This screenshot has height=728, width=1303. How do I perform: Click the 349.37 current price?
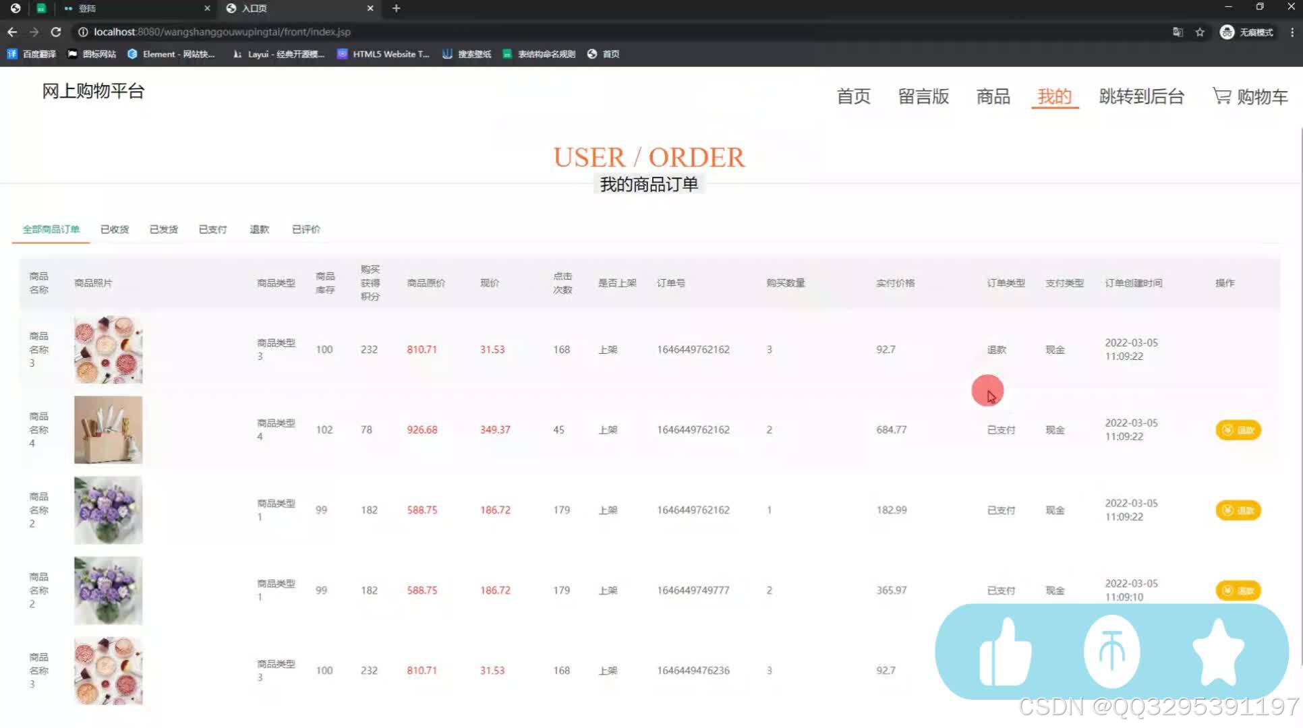pyautogui.click(x=495, y=430)
